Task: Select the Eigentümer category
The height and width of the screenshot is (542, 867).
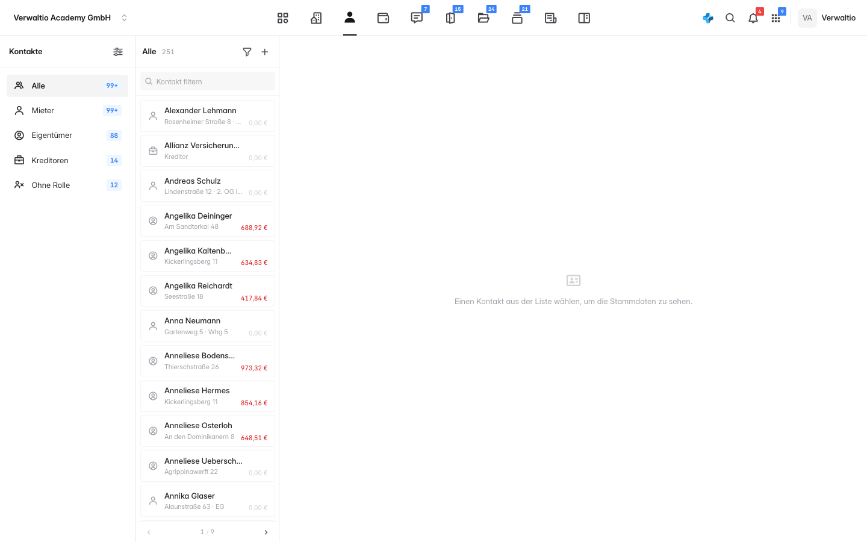Action: [67, 135]
